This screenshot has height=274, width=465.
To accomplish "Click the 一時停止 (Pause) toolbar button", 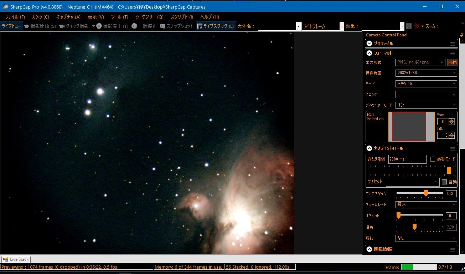I will pos(144,26).
